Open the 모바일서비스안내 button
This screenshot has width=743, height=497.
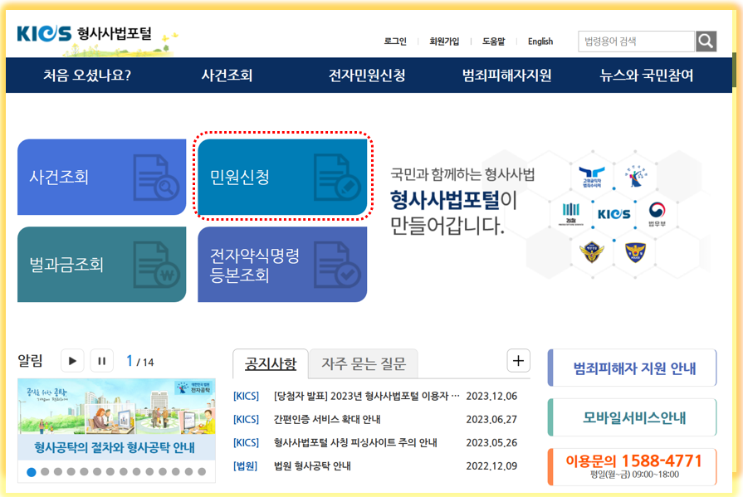coord(633,419)
